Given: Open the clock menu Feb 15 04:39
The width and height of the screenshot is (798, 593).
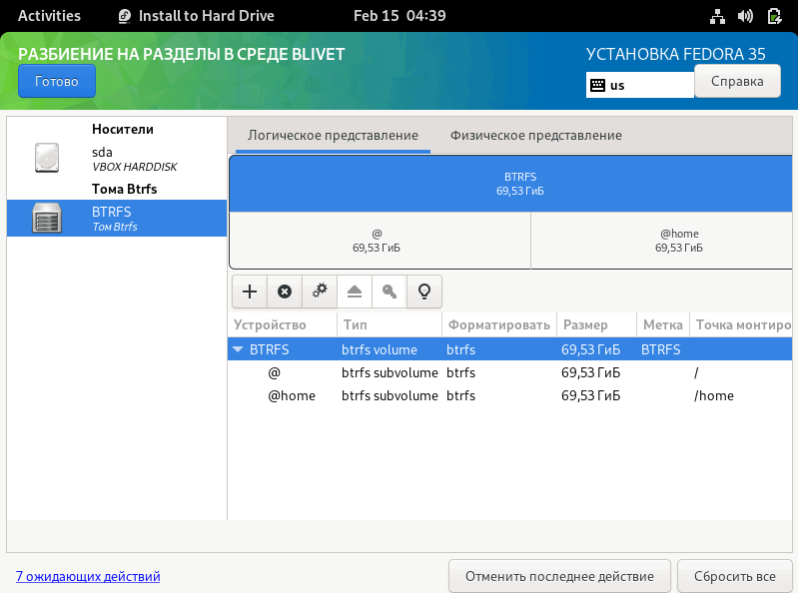Looking at the screenshot, I should [399, 16].
